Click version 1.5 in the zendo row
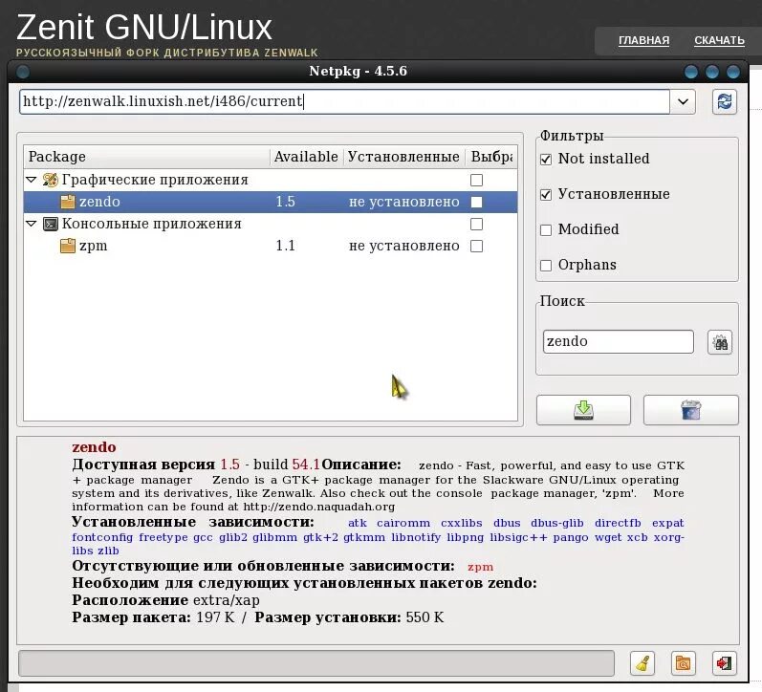762x692 pixels. [285, 202]
